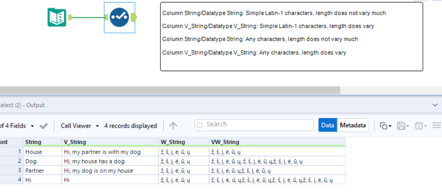The height and width of the screenshot is (194, 442).
Task: Select the Input Data tool on canvas
Action: pyautogui.click(x=57, y=17)
